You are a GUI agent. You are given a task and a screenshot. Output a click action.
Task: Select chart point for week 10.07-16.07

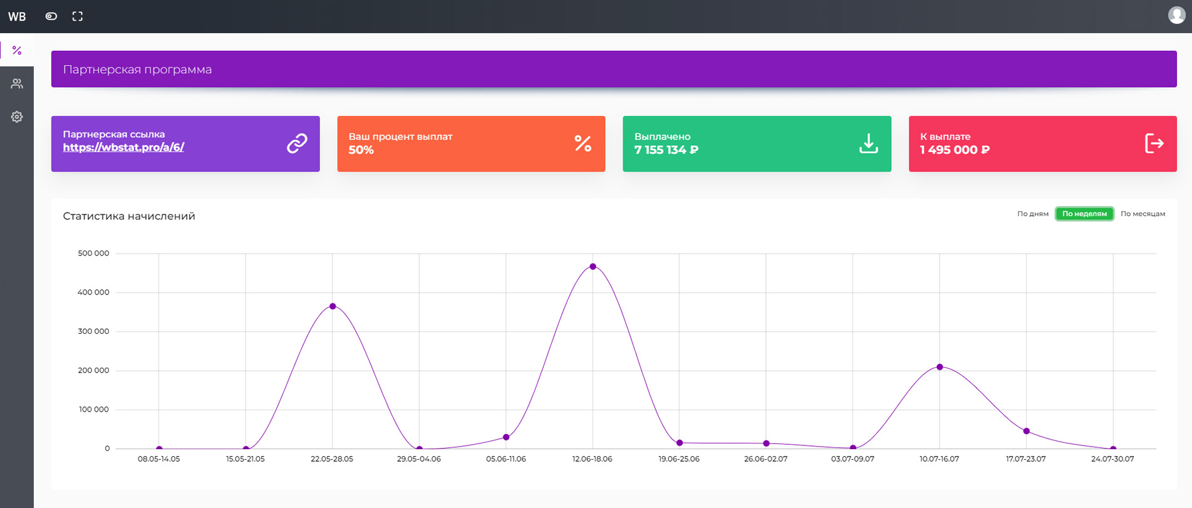pyautogui.click(x=940, y=367)
